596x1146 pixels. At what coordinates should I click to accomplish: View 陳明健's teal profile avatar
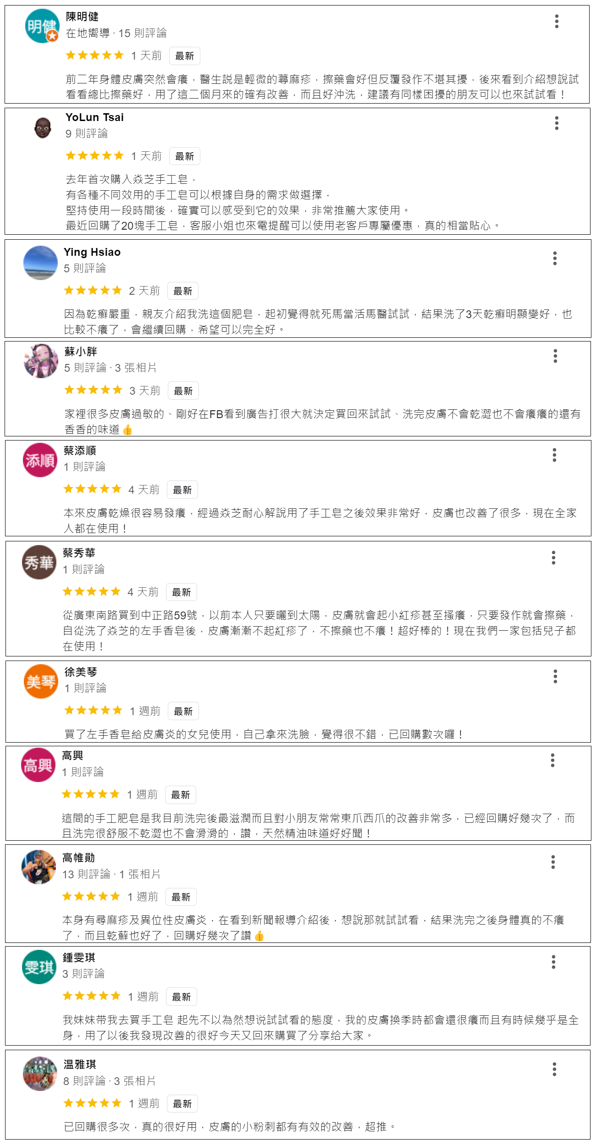pos(42,26)
